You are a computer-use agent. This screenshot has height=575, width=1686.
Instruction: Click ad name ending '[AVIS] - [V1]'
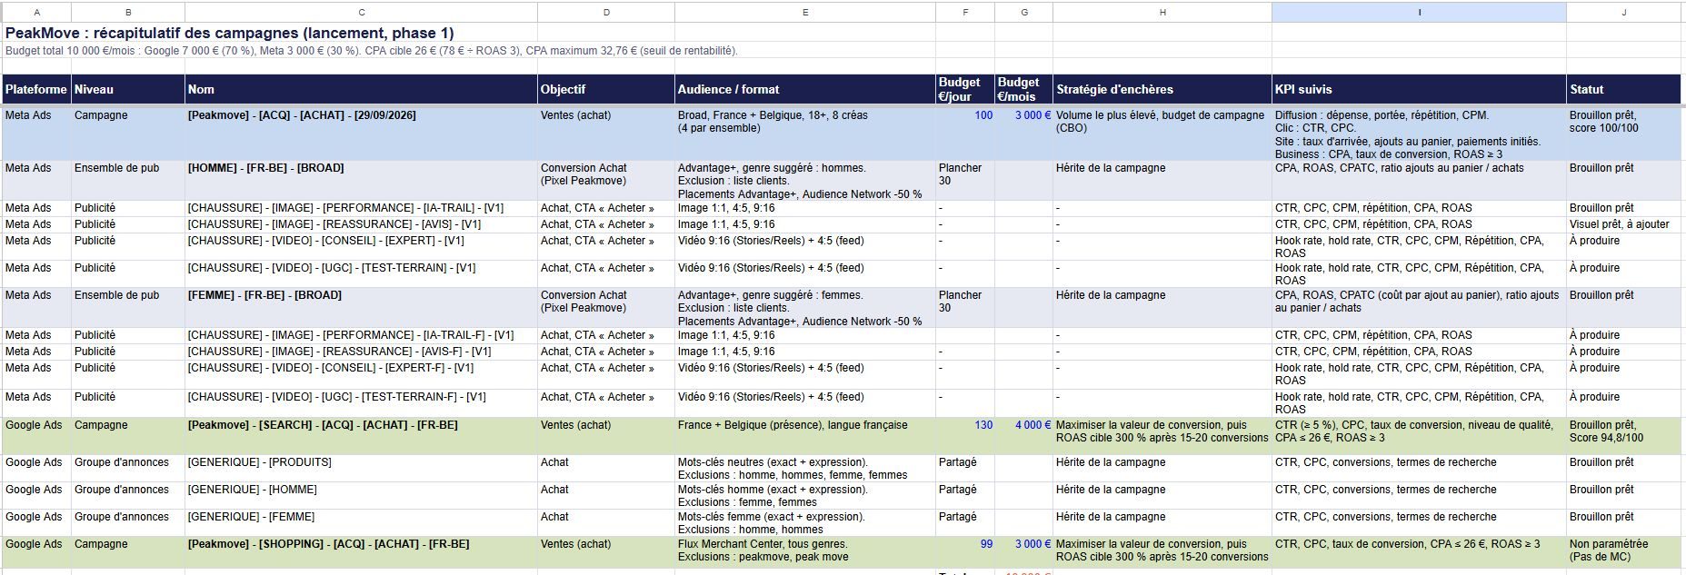pos(334,224)
